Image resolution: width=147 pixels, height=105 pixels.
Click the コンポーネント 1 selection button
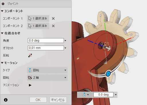(38, 18)
